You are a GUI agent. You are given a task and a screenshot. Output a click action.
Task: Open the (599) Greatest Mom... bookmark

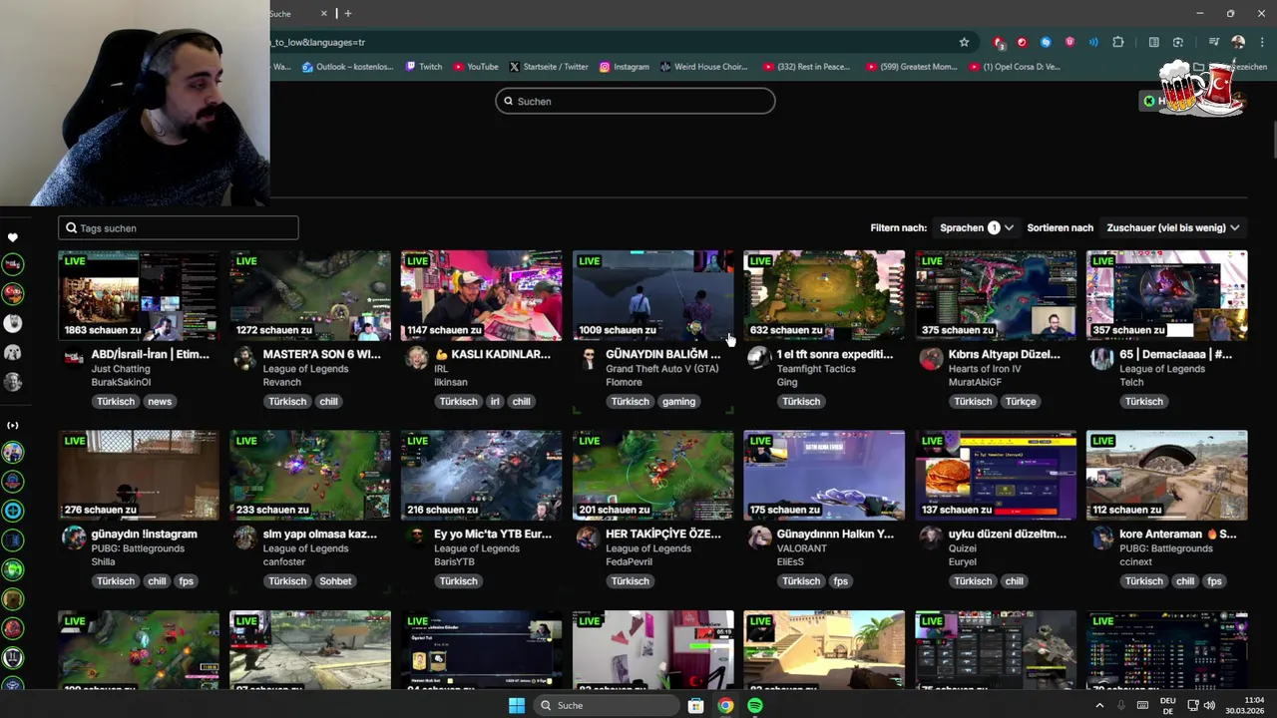[911, 67]
